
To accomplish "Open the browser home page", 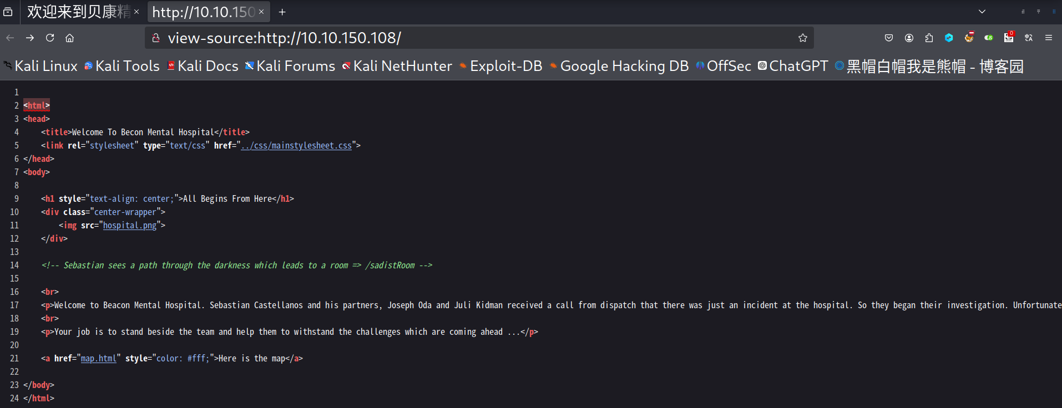I will (x=69, y=38).
